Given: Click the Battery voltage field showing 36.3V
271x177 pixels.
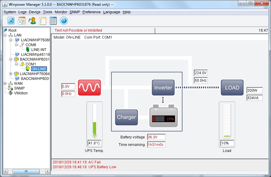Looking at the screenshot, I should [x=156, y=137].
